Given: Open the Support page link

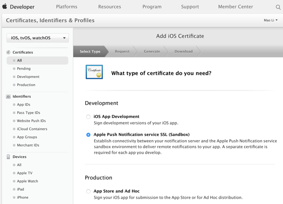Looking at the screenshot, I should click(x=190, y=7).
